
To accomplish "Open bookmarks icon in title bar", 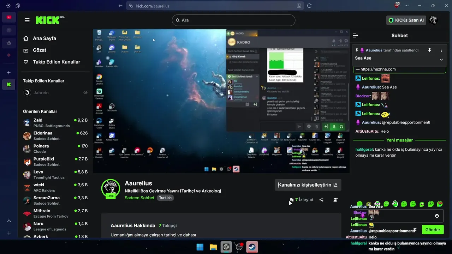I will point(18,6).
